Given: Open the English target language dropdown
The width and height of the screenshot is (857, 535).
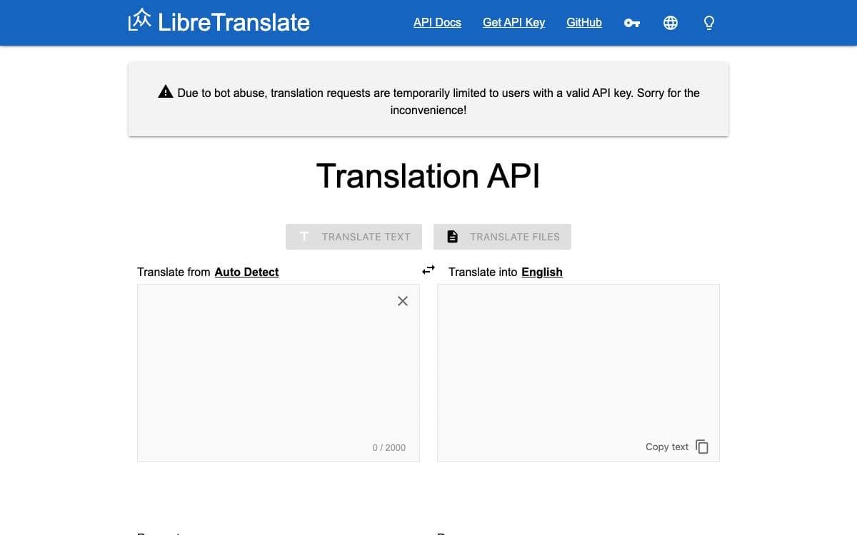Looking at the screenshot, I should (x=542, y=272).
